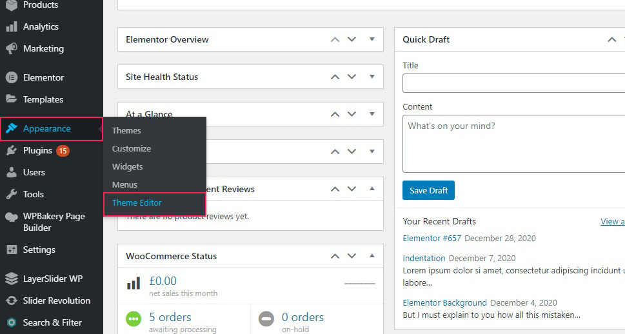
Task: Click the Search & Filter icon
Action: point(12,322)
